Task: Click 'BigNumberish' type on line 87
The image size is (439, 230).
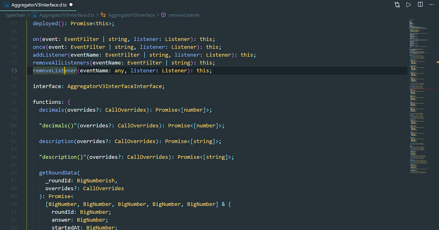Action: click(96, 181)
